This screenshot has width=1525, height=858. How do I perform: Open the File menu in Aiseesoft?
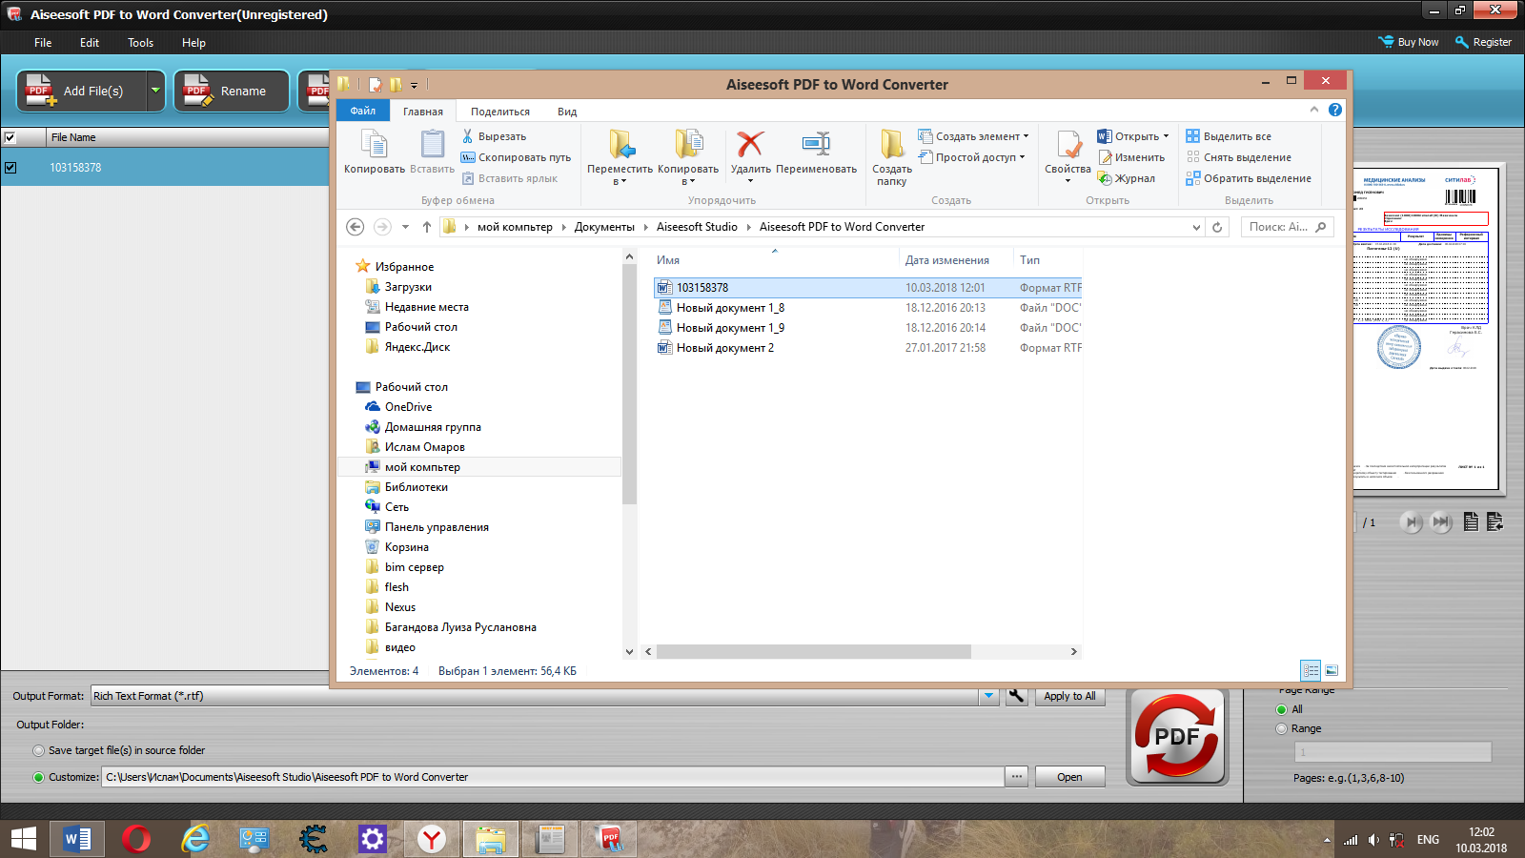(x=43, y=43)
